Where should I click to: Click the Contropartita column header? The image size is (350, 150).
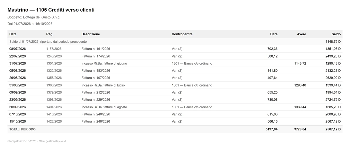pos(182,34)
